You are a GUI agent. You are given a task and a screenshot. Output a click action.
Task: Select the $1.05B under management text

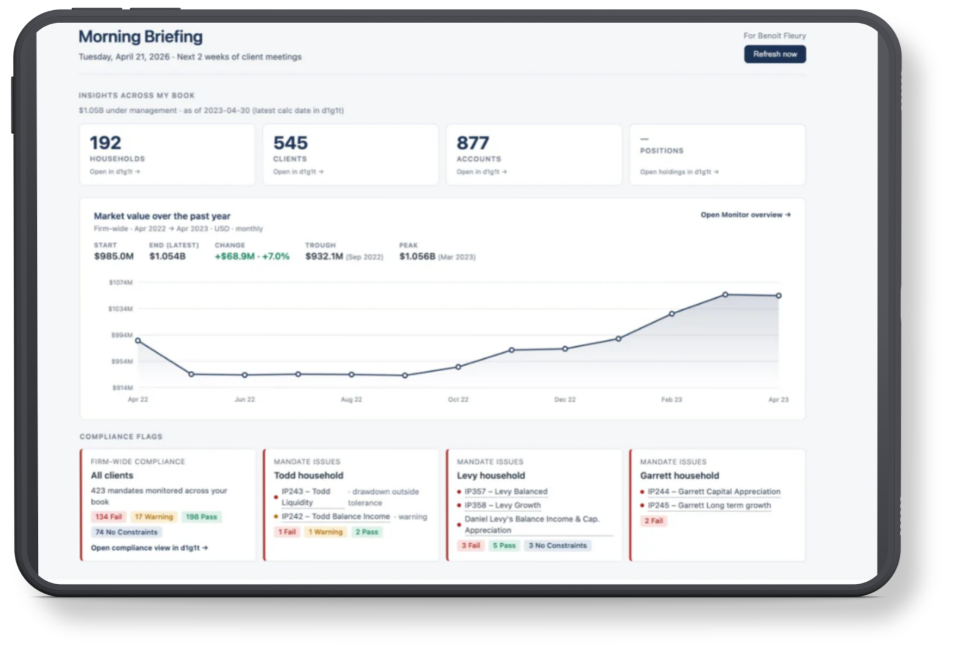tap(128, 110)
